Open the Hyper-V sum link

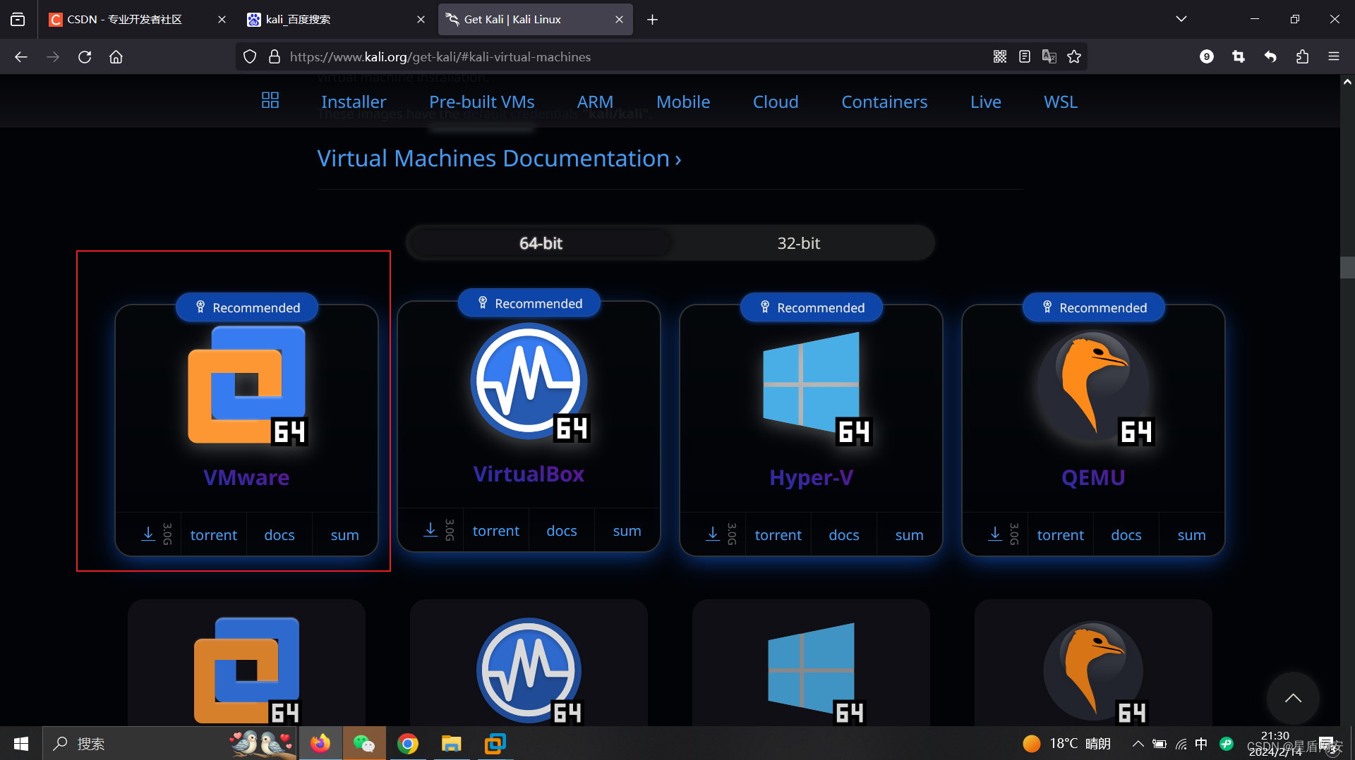[910, 535]
